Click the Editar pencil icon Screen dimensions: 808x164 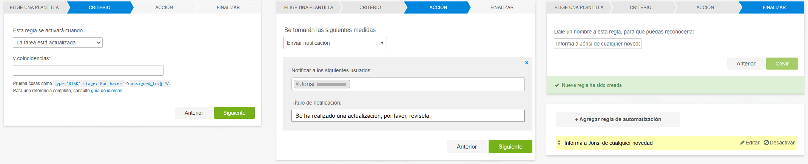pos(742,143)
